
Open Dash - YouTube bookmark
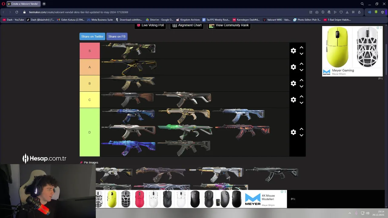click(13, 20)
